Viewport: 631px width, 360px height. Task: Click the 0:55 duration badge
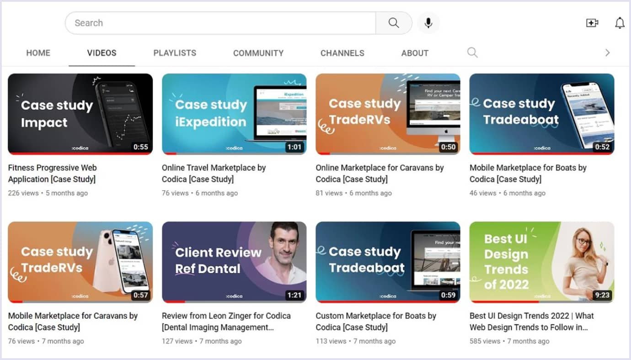(x=141, y=147)
